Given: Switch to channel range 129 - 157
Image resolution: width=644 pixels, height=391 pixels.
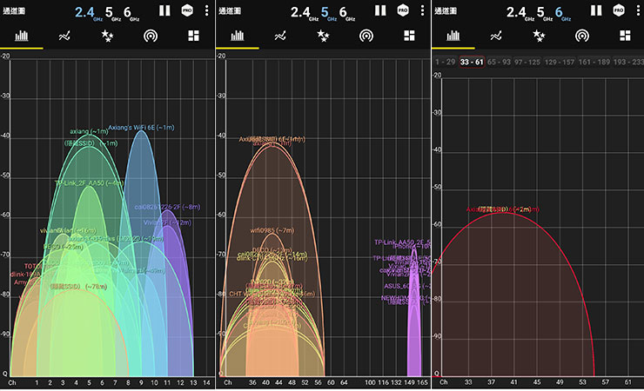Looking at the screenshot, I should (560, 62).
